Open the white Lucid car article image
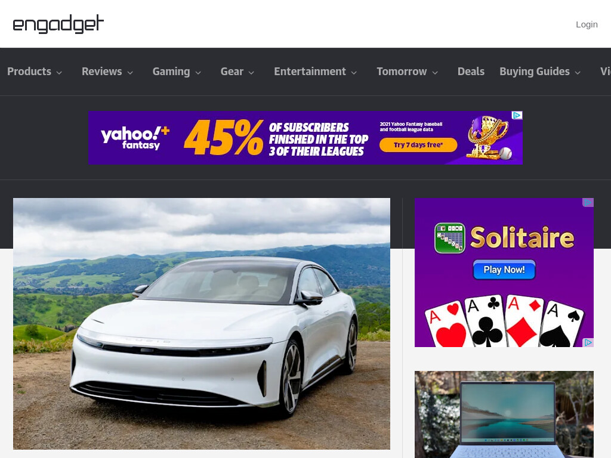Screen dimensions: 611x458 point(202,324)
